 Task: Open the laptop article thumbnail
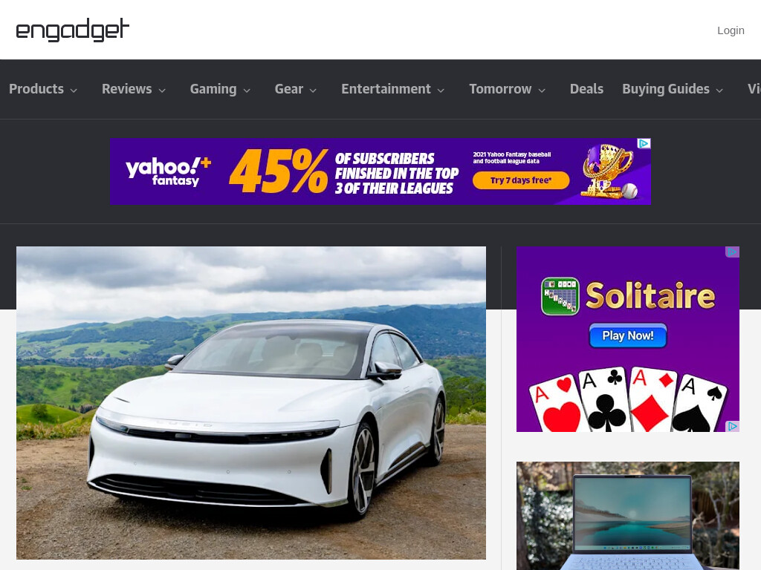click(627, 516)
